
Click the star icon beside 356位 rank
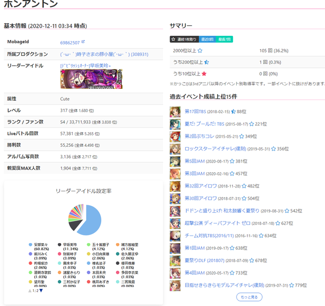(274, 149)
